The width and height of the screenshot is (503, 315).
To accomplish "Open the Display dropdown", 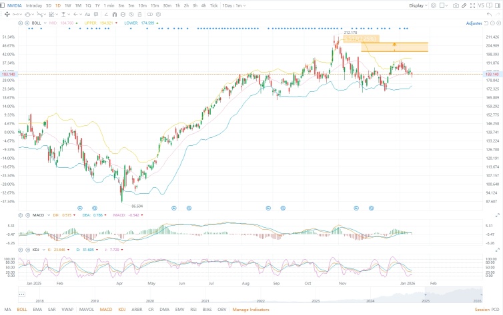I will click(418, 5).
